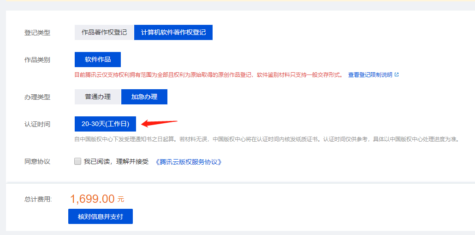
Task: Select 计算机软件著作权登记 registration type
Action: click(x=173, y=32)
